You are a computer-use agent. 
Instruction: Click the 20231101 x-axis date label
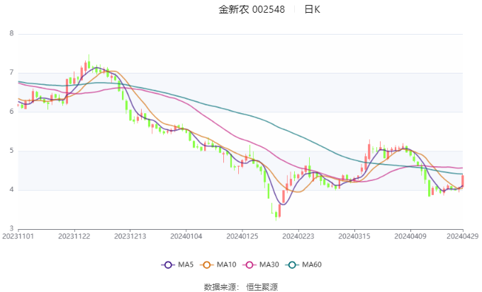point(18,236)
